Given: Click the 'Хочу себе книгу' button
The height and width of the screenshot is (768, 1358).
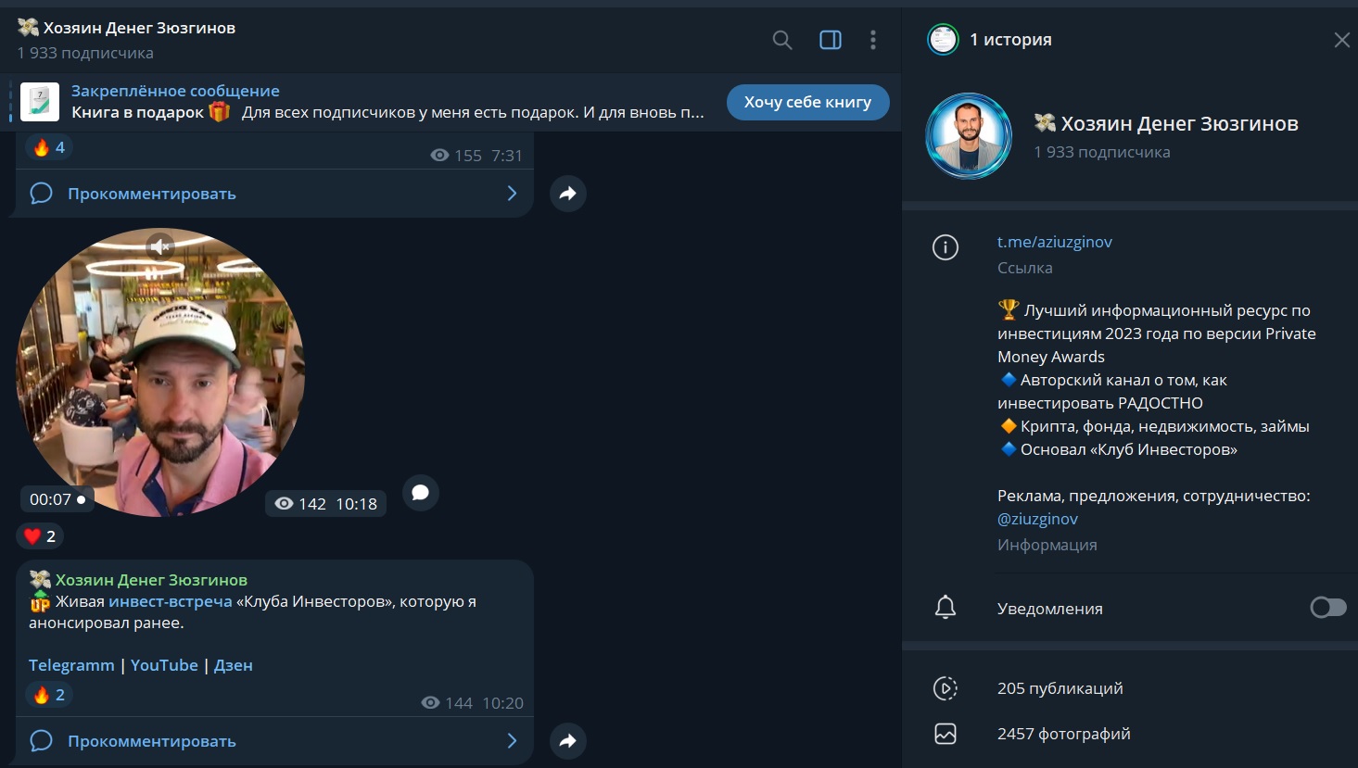Looking at the screenshot, I should click(807, 102).
